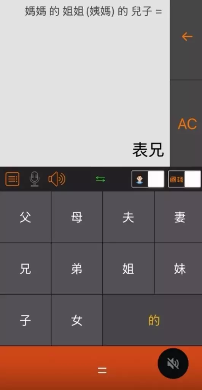
Task: Select the 姐 key
Action: coord(128,269)
